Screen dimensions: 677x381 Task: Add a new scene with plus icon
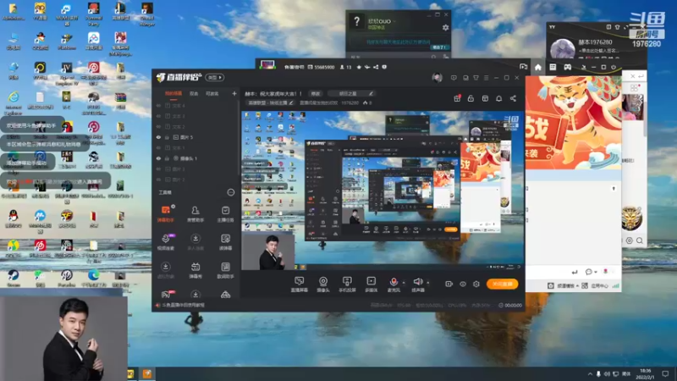[x=234, y=93]
